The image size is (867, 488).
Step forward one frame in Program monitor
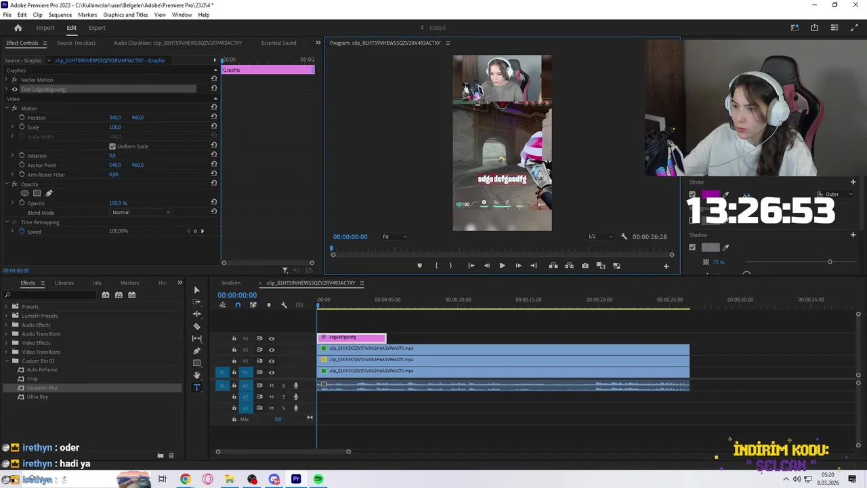tap(518, 266)
